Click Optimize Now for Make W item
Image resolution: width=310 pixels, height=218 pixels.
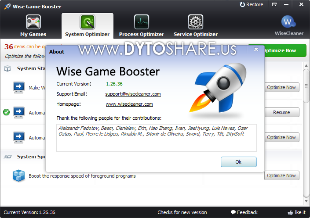click(282, 87)
